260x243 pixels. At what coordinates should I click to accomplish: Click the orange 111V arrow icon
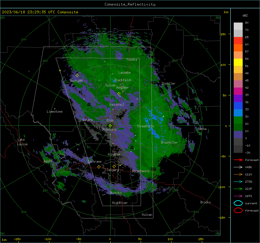point(238,174)
